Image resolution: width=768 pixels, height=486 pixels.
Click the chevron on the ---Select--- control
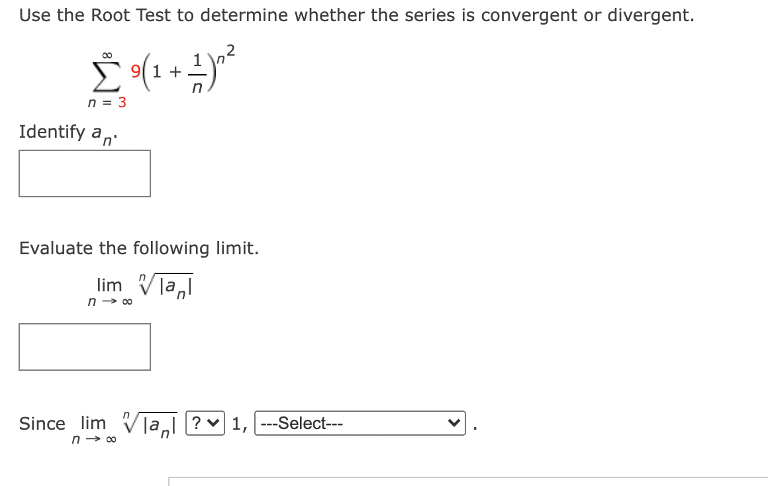pos(453,424)
